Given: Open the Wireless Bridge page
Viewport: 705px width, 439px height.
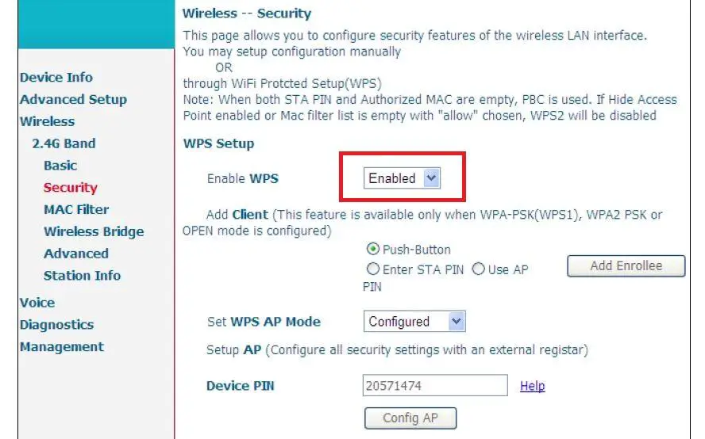Looking at the screenshot, I should 94,232.
